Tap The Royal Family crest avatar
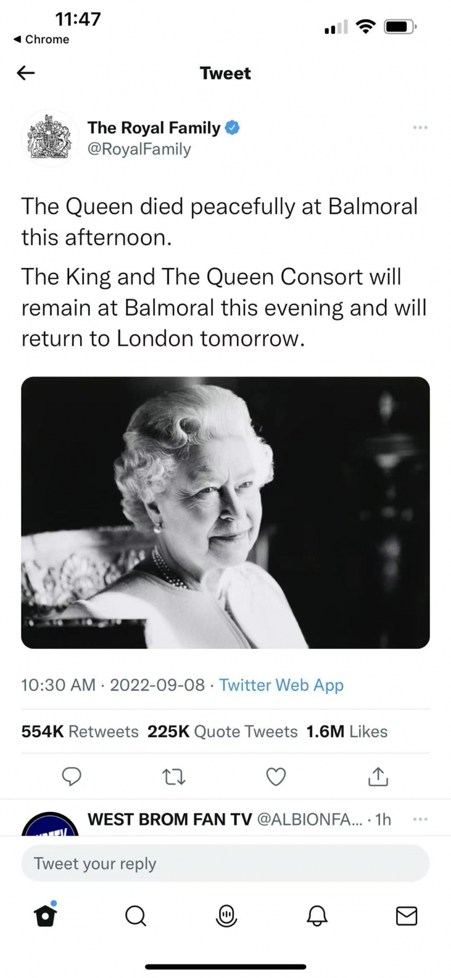This screenshot has width=451, height=978. click(50, 138)
